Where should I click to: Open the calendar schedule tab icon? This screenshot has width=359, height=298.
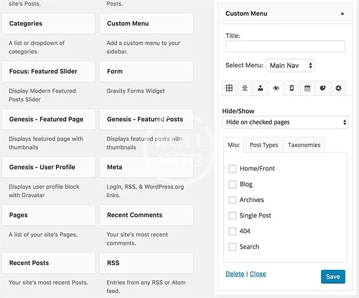(x=307, y=88)
